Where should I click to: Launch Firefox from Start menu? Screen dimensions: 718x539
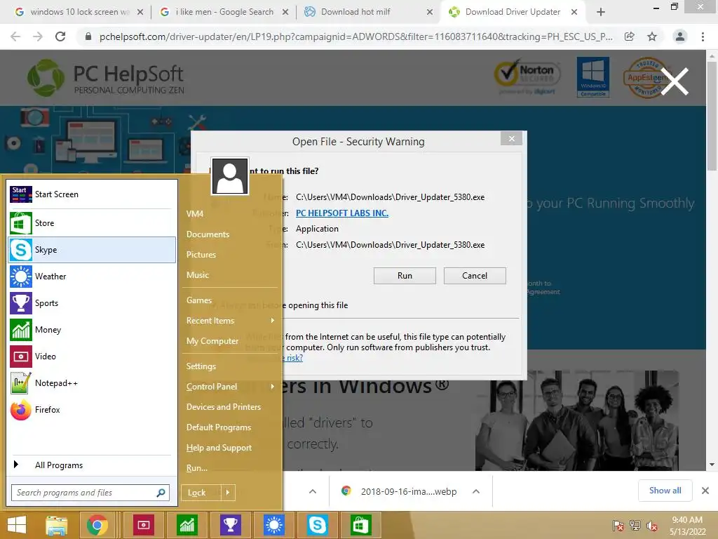(92, 409)
